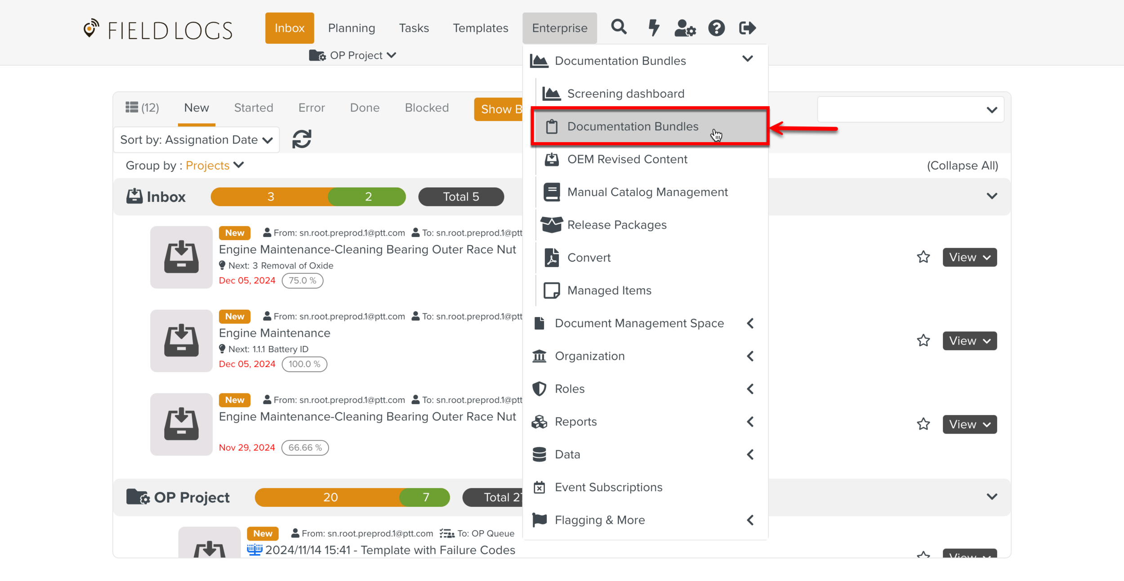Click the help question mark icon

[x=716, y=28]
